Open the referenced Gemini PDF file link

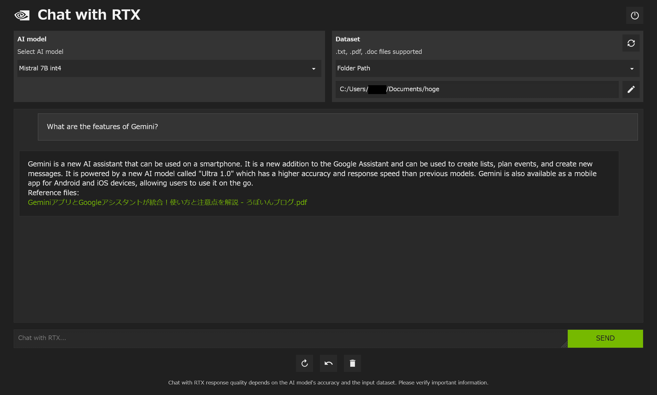tap(167, 202)
